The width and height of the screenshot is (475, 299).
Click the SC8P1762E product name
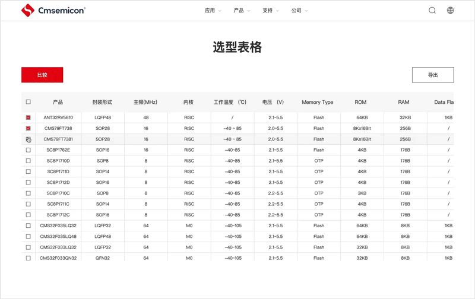58,150
